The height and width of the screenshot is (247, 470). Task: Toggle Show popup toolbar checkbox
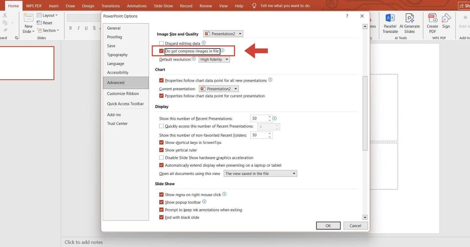click(161, 202)
